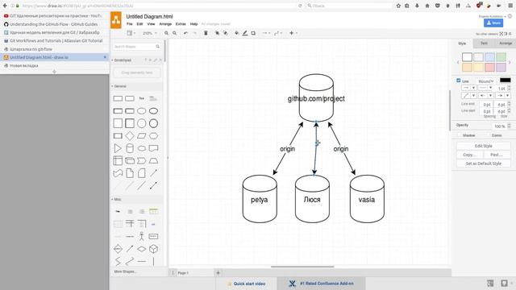Bookmark page with the star icon
The image size is (516, 290).
point(398,6)
